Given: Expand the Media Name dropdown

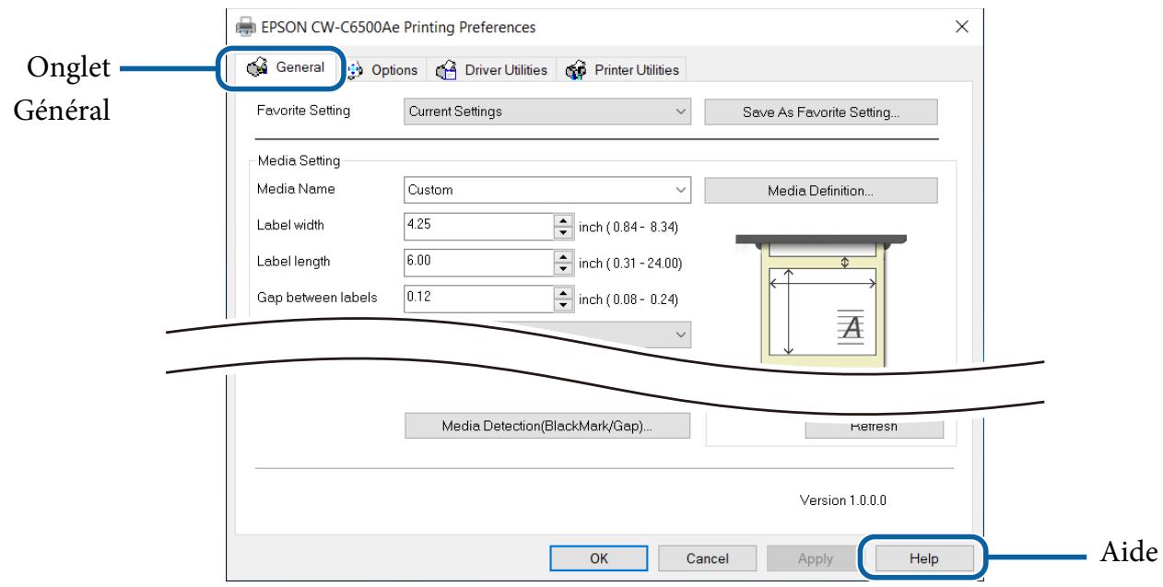Looking at the screenshot, I should (548, 191).
